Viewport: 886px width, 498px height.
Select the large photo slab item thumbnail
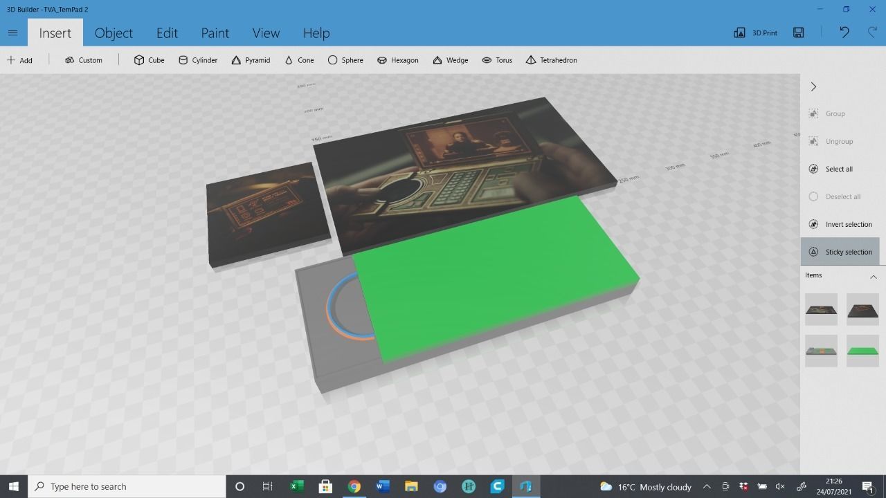click(x=821, y=309)
